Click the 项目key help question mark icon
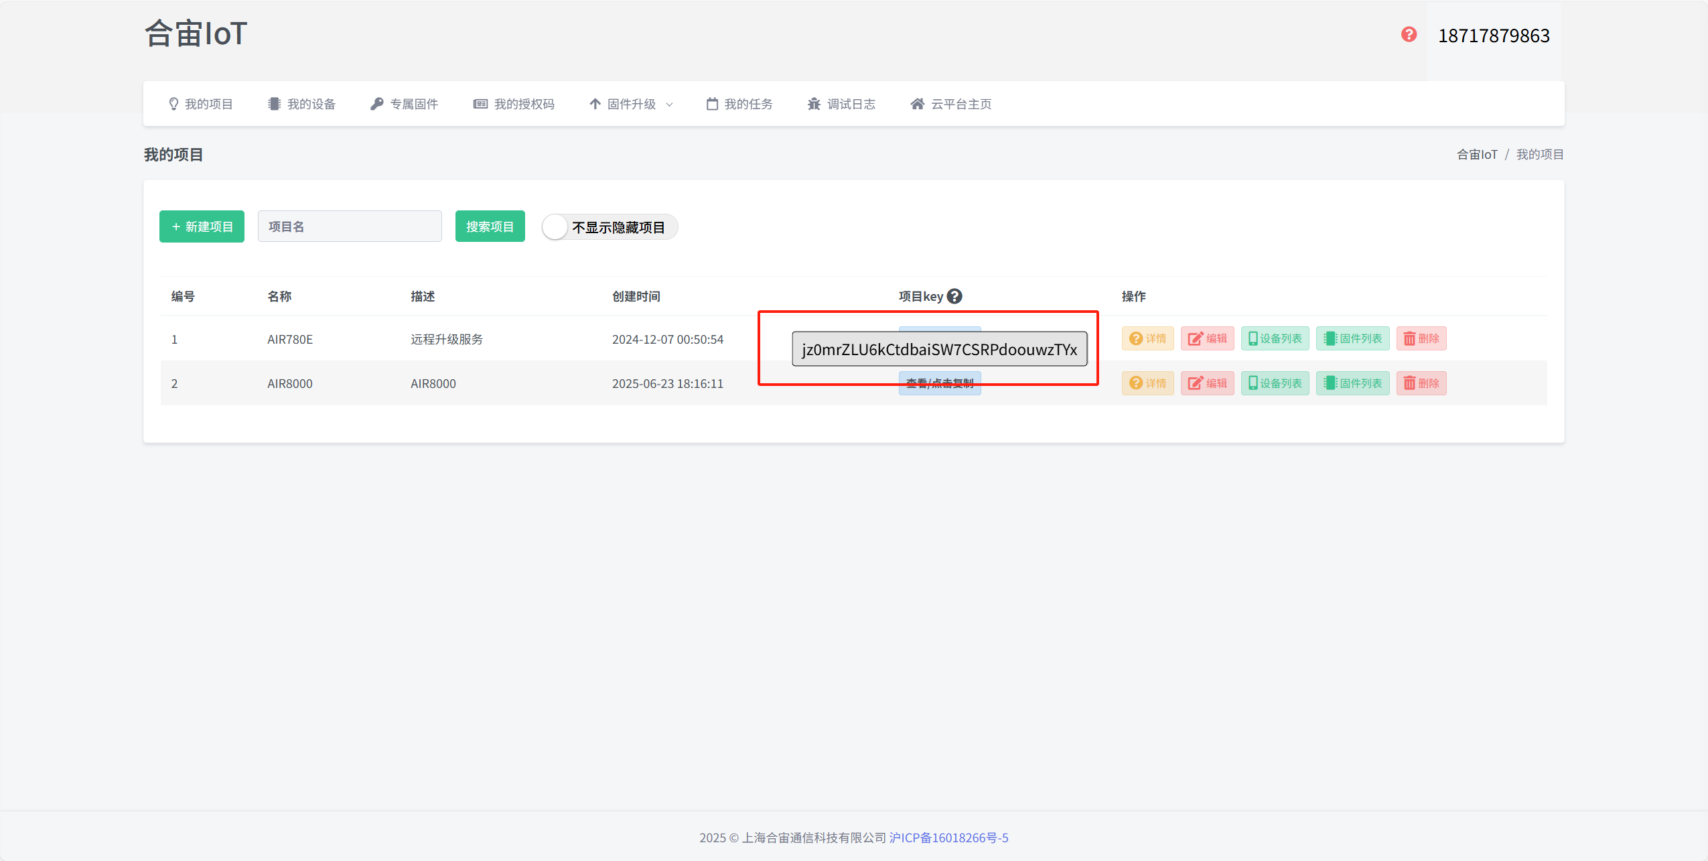The image size is (1708, 861). [954, 296]
